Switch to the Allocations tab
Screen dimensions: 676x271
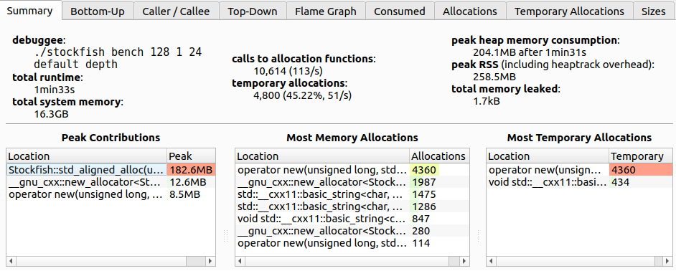(470, 11)
